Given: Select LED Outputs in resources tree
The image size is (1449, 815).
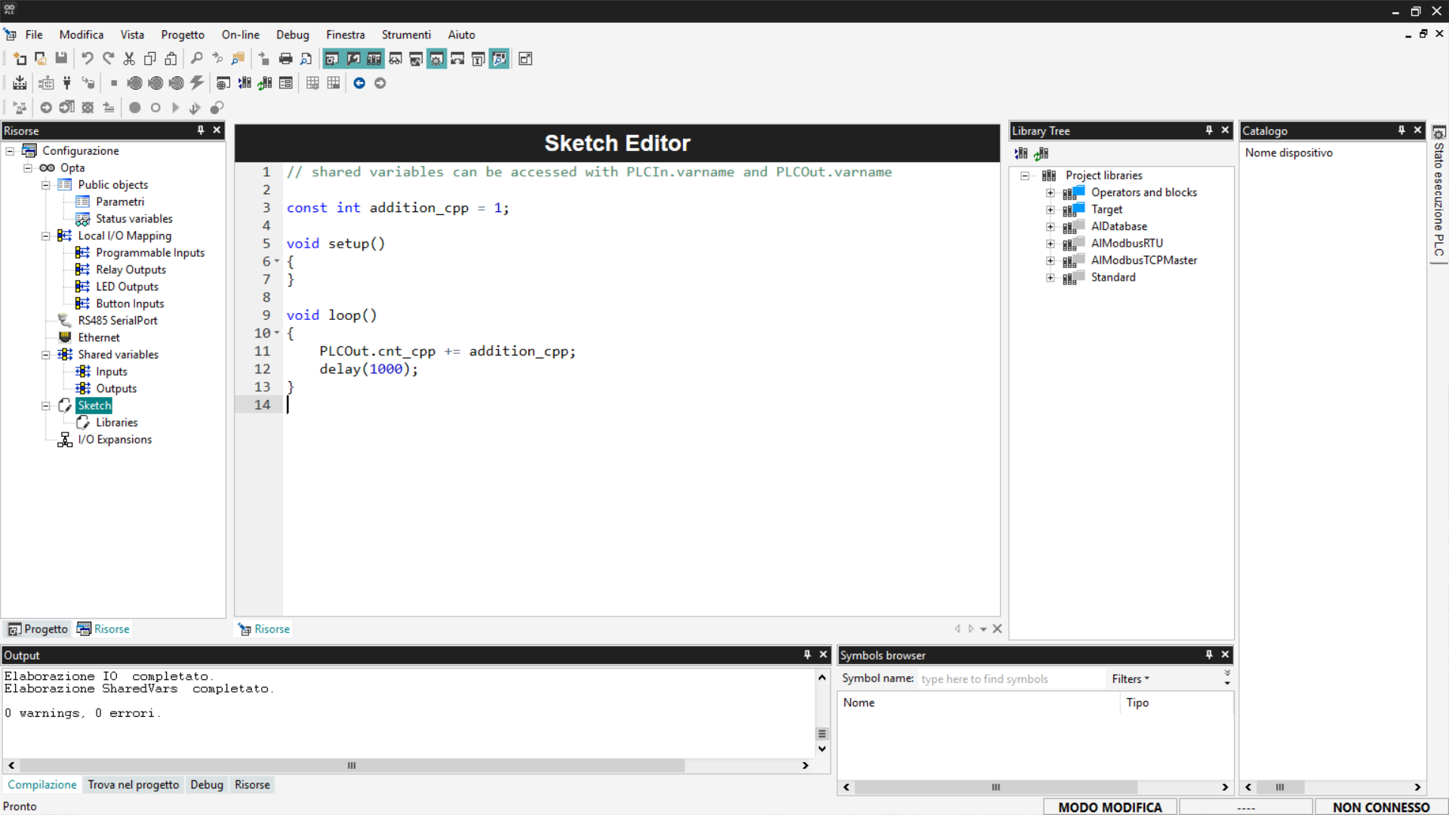Looking at the screenshot, I should (127, 287).
